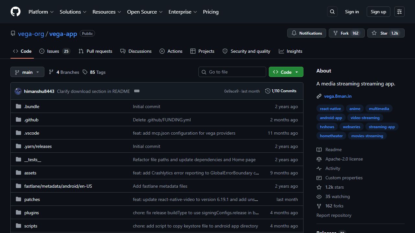Switch to the Projects tab

tap(202, 51)
